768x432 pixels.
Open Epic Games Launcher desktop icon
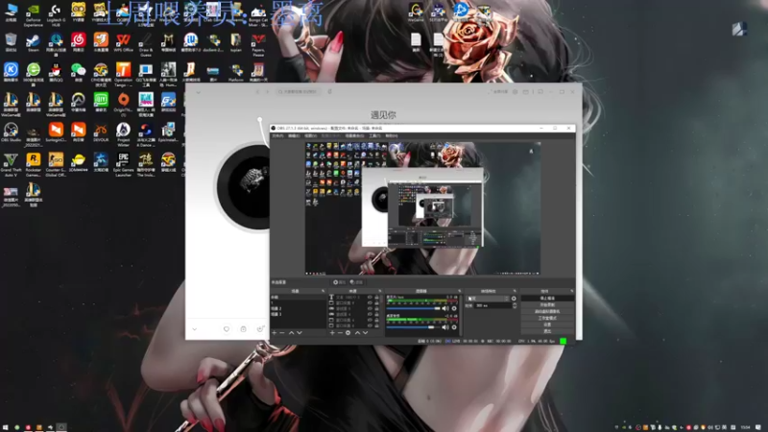(x=124, y=163)
